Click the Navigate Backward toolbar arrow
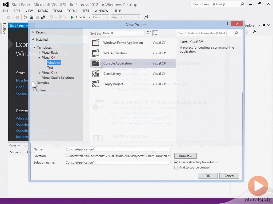The image size is (273, 204). click(x=8, y=17)
